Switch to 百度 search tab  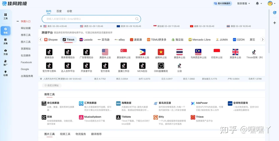pyautogui.click(x=59, y=11)
